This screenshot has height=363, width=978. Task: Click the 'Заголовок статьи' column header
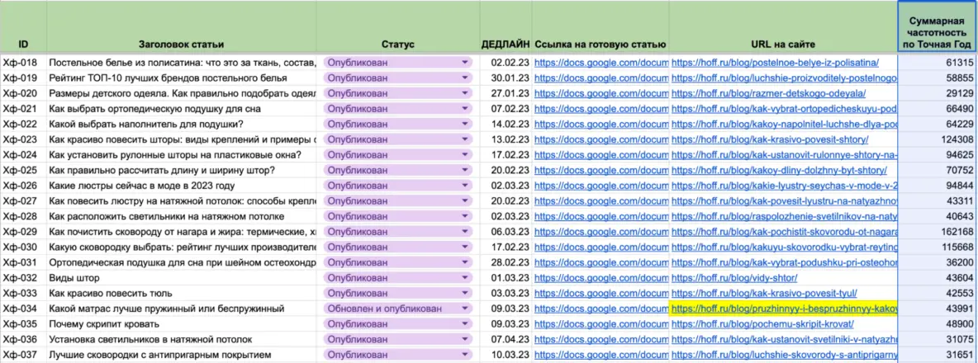[181, 43]
